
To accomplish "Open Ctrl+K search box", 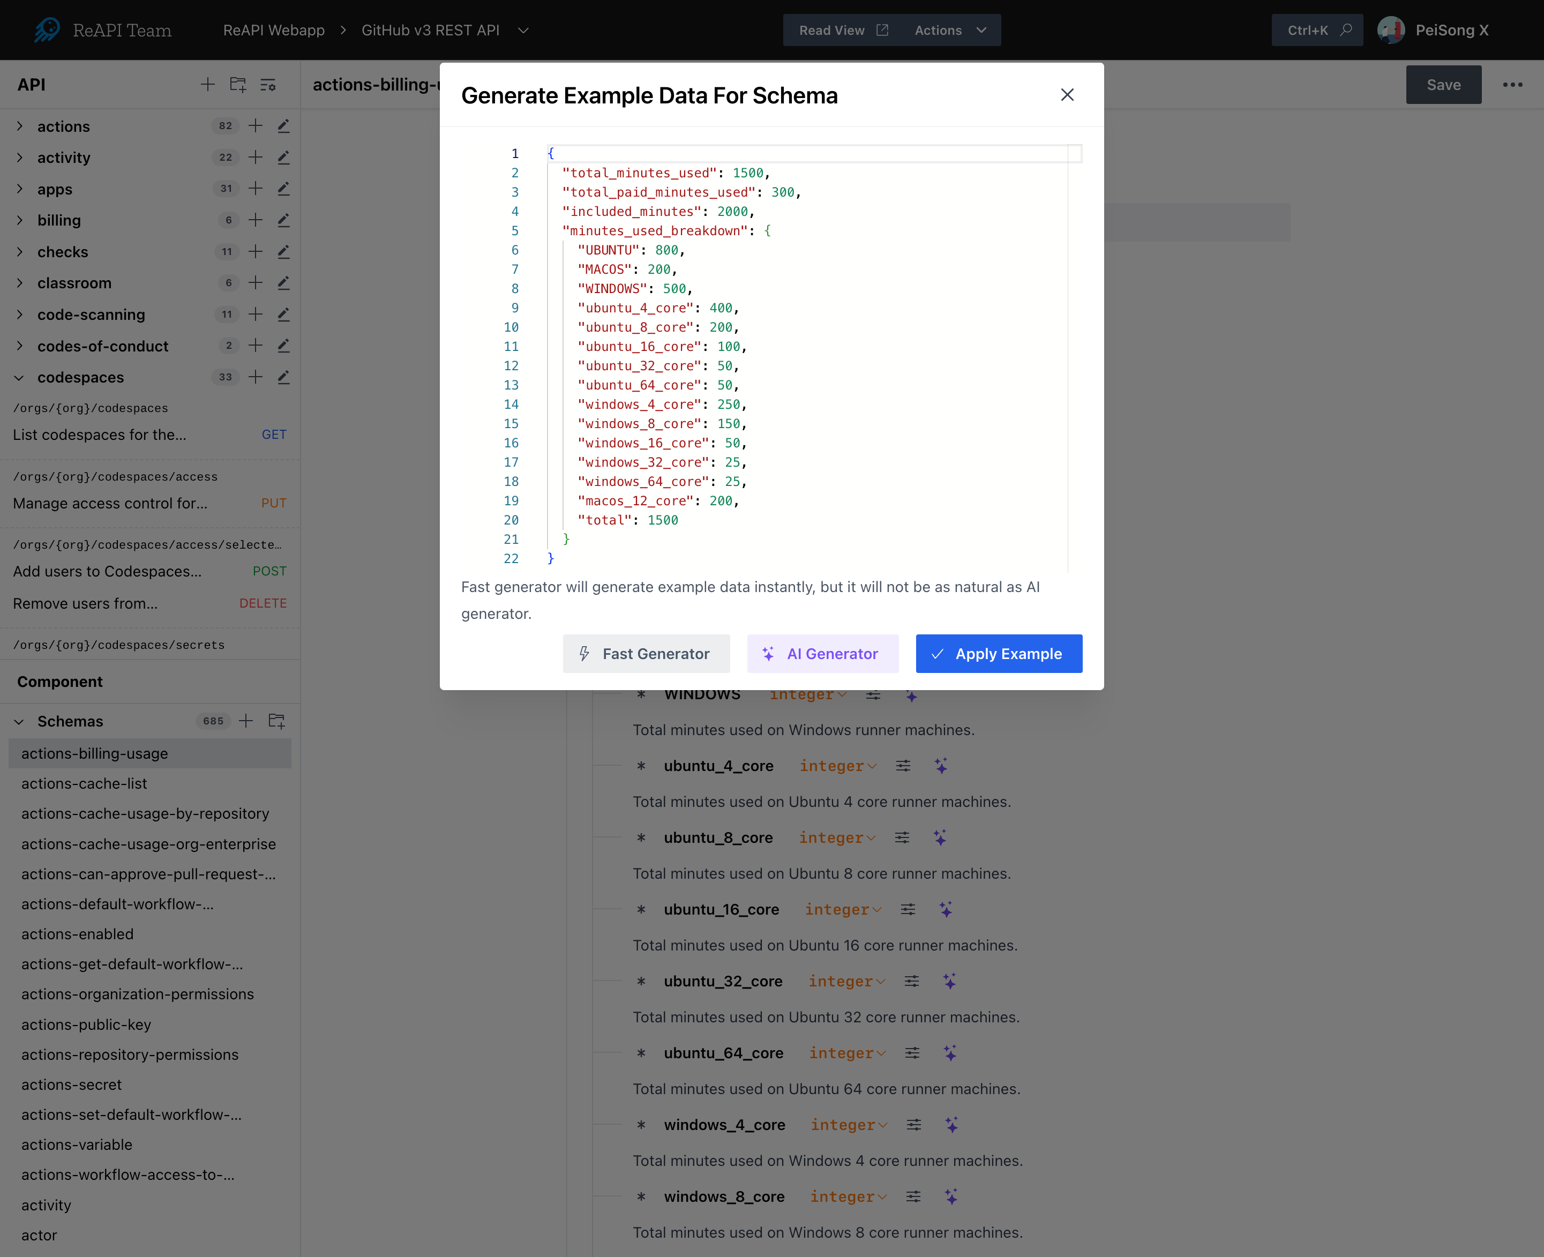I will (1317, 31).
